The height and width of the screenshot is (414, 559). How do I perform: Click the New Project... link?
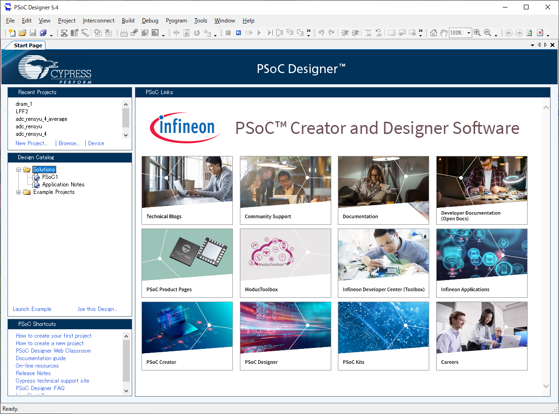click(x=31, y=143)
